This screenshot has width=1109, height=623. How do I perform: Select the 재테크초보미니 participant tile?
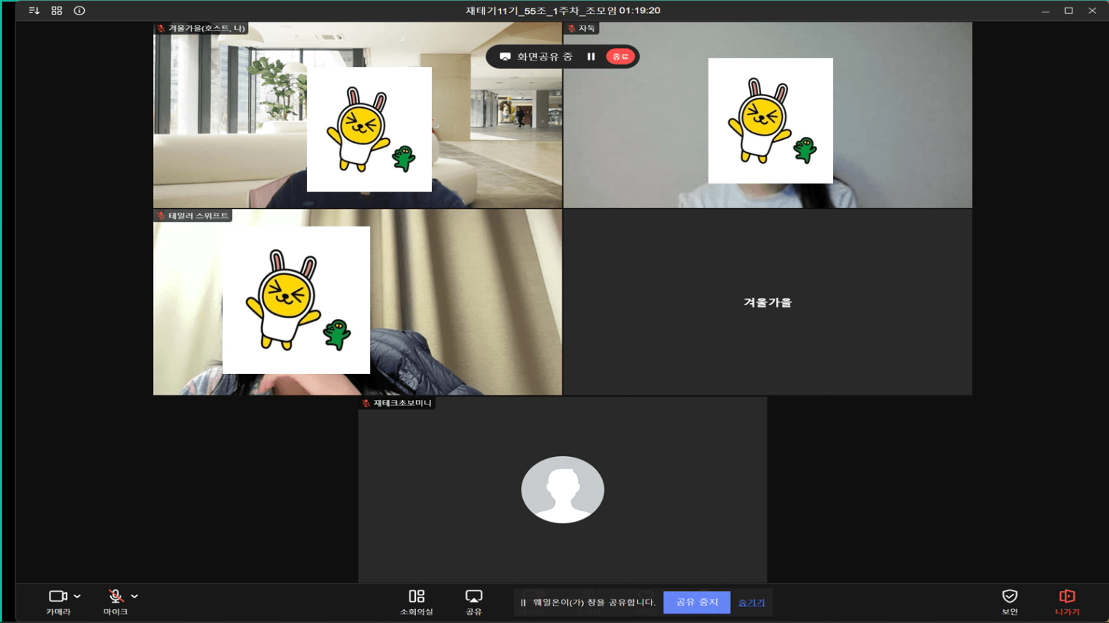click(563, 490)
